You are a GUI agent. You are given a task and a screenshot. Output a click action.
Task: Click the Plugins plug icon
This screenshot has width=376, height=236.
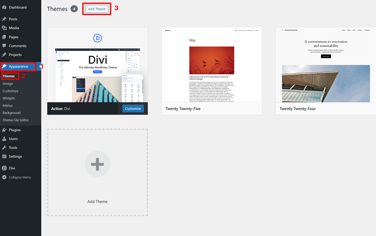coord(4,130)
